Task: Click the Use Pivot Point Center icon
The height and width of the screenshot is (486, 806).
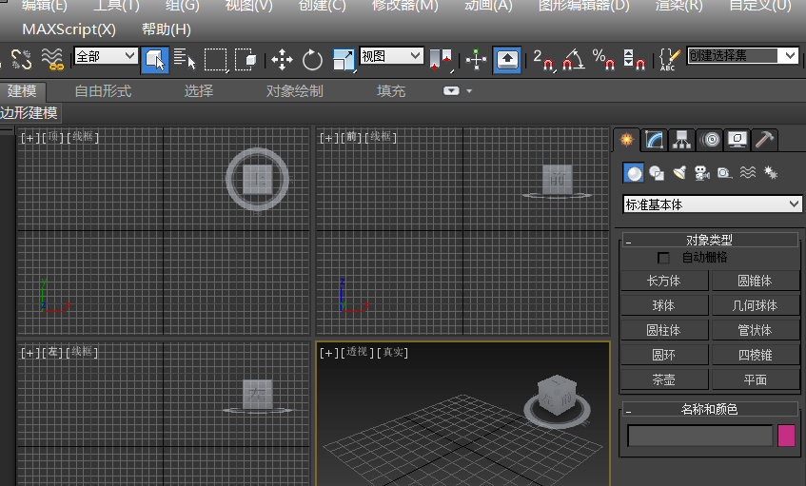Action: coord(441,60)
